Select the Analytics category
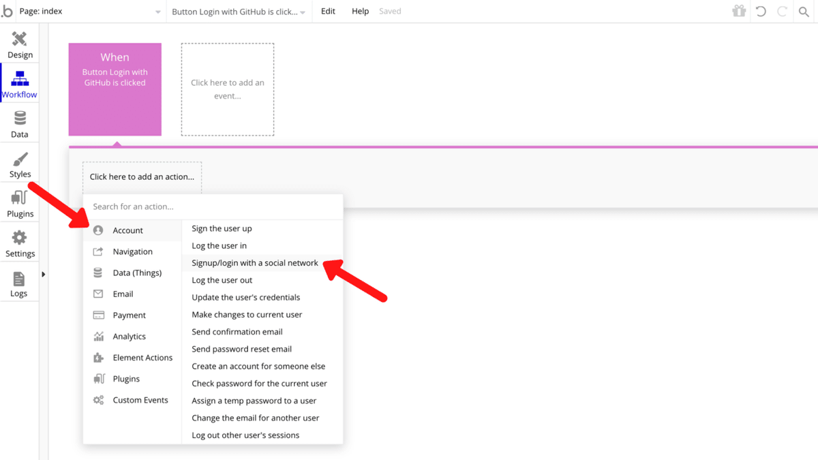Image resolution: width=818 pixels, height=460 pixels. coord(132,336)
